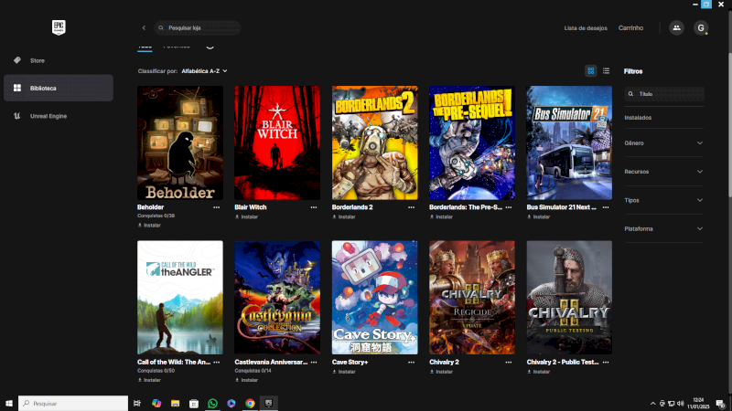The width and height of the screenshot is (732, 411).
Task: Expand the Recursos filter
Action: click(664, 172)
